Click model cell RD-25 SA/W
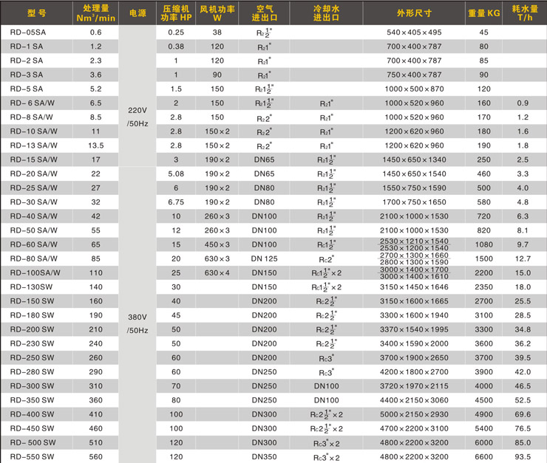The image size is (547, 463). 33,188
